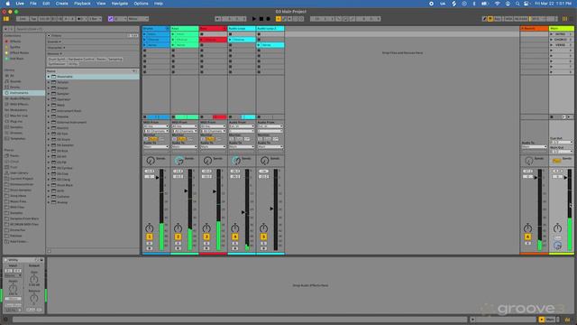The height and width of the screenshot is (325, 577).
Task: Open the Bass All Channels dropdown
Action: [213, 131]
